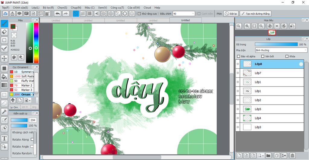Click the foreground green color swatch
The image size is (309, 160).
point(13,27)
